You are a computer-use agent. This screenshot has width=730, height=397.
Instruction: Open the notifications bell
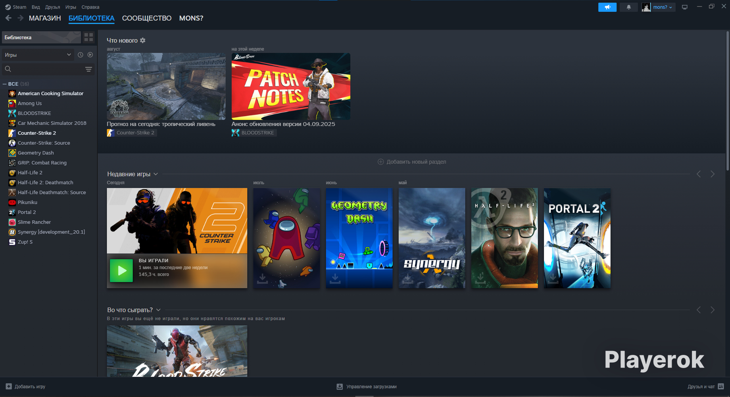tap(629, 7)
